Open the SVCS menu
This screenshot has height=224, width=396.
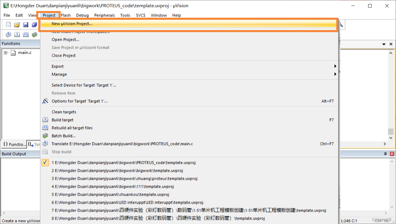[x=141, y=15]
